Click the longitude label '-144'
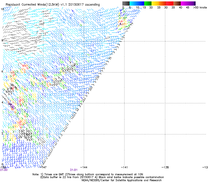Viewport: 208px width, 182px height. pos(84,167)
